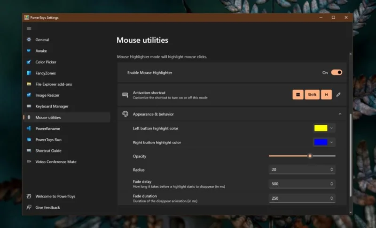Click the PowerRename icon
This screenshot has width=376, height=228.
coord(29,128)
